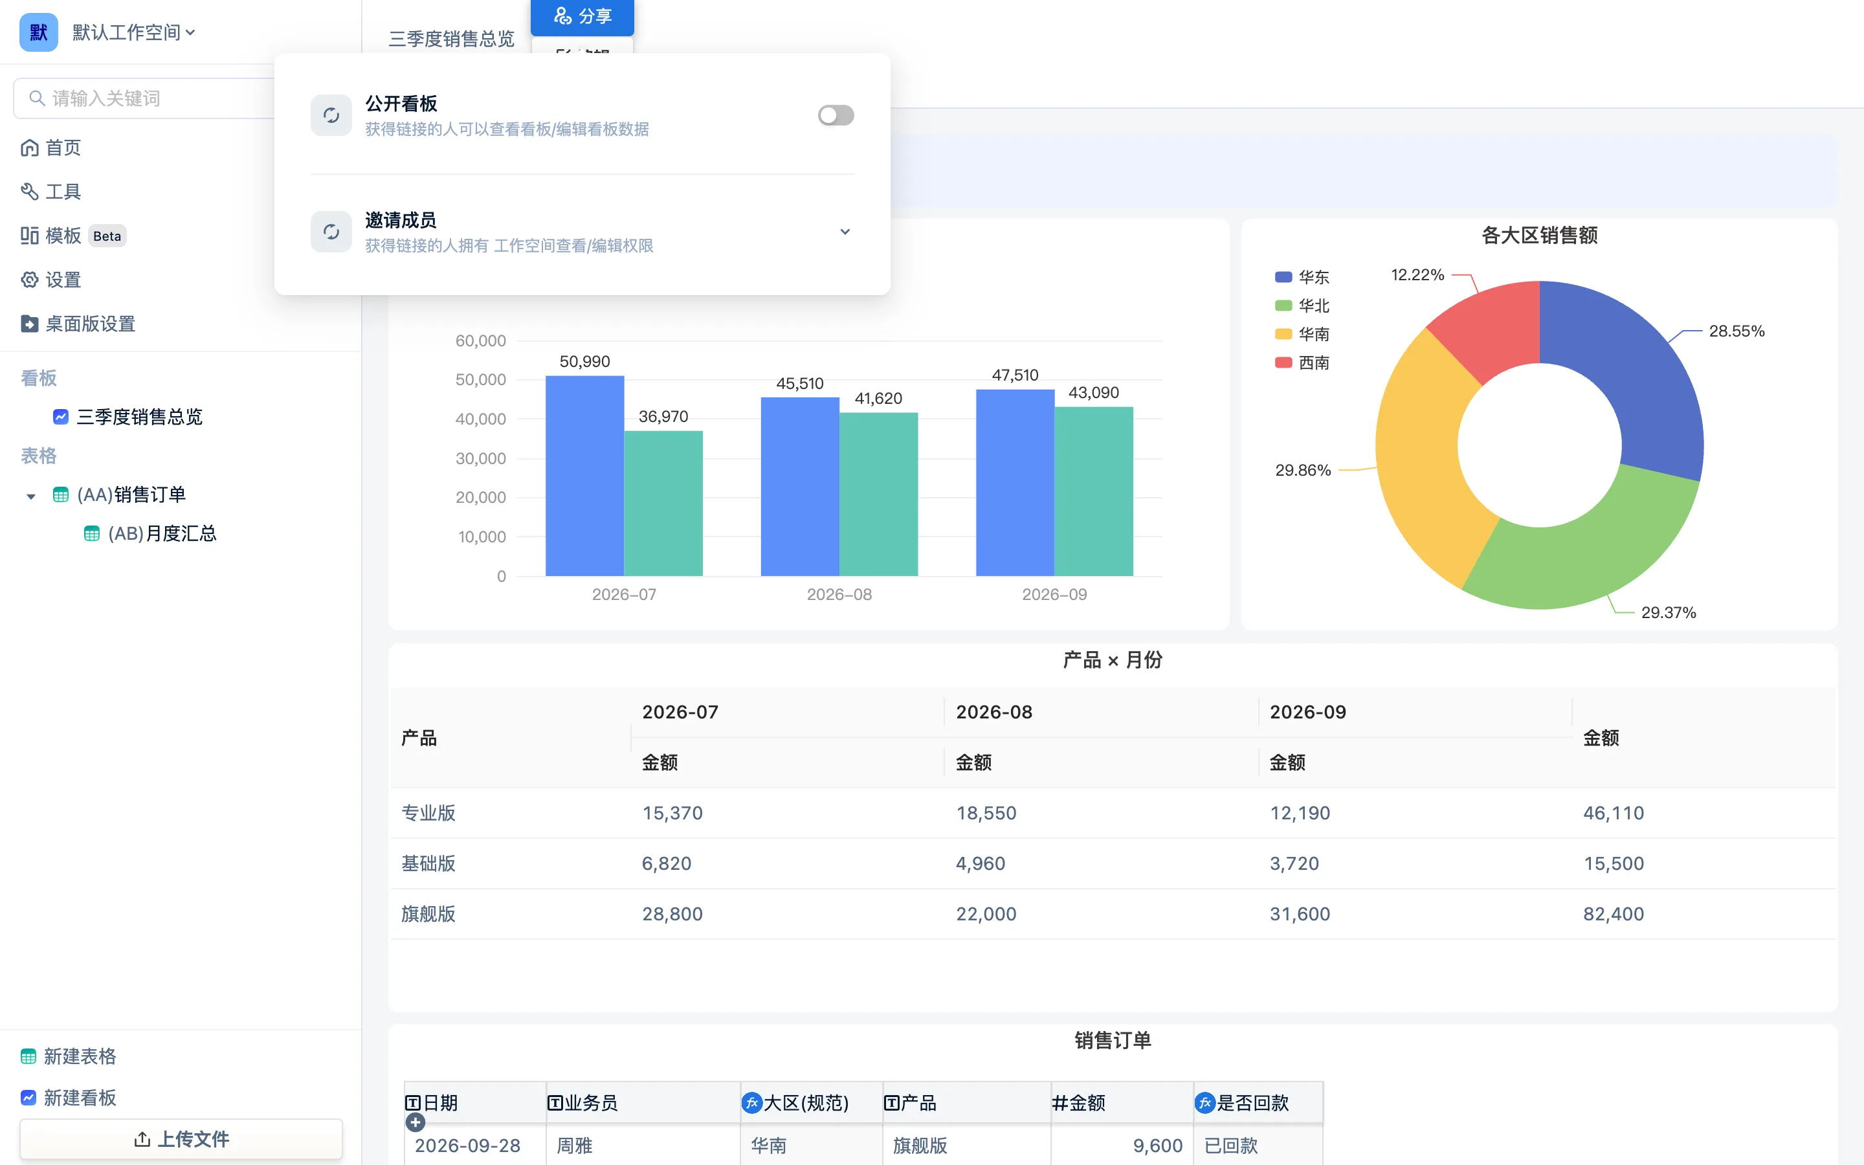Click the 上传文件 button
Viewport: 1864px width, 1165px height.
181,1139
